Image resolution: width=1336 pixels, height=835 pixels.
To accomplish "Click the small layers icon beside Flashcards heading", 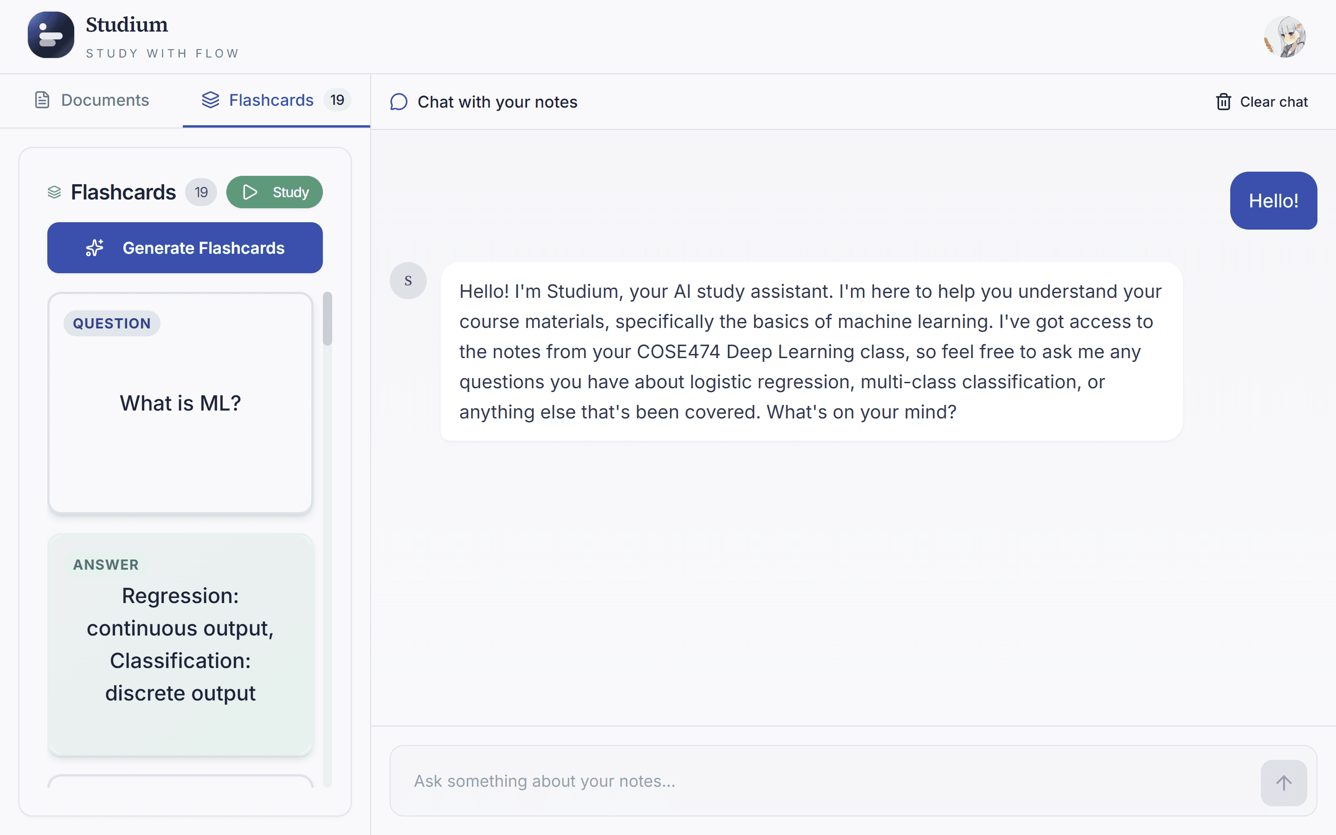I will pyautogui.click(x=54, y=192).
